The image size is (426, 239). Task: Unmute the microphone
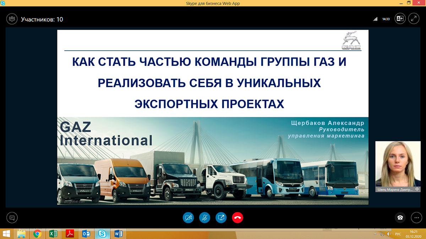click(204, 217)
